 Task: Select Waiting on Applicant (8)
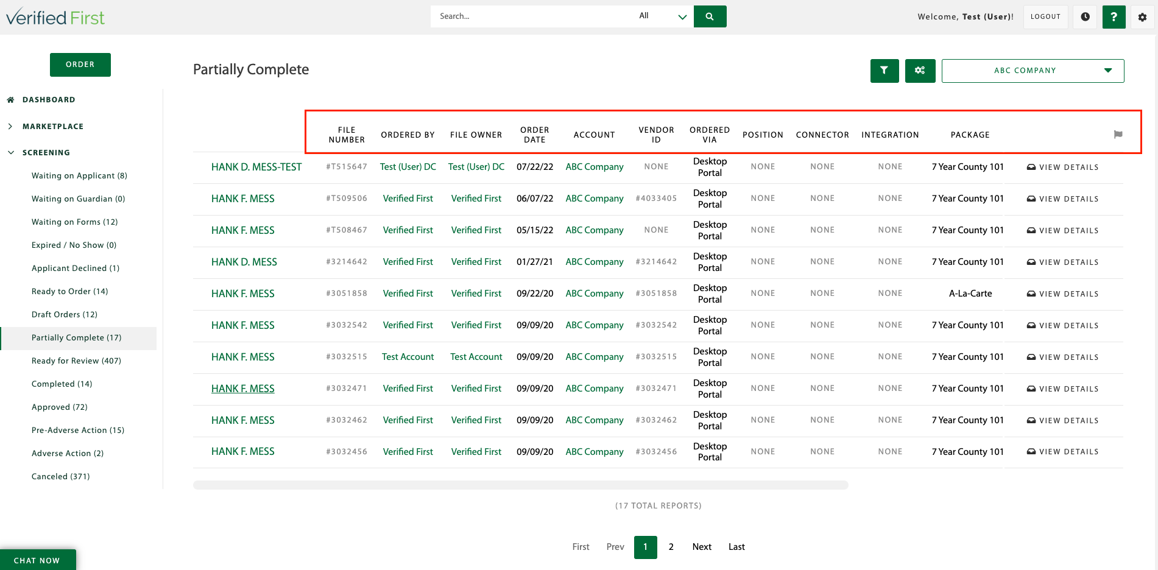point(79,176)
